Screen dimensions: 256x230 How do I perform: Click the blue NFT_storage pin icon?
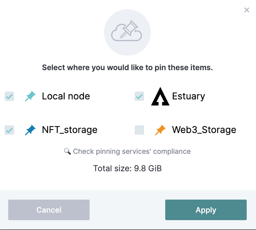tap(30, 130)
